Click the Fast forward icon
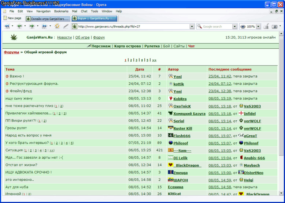The height and width of the screenshot is (203, 285). click(45, 26)
